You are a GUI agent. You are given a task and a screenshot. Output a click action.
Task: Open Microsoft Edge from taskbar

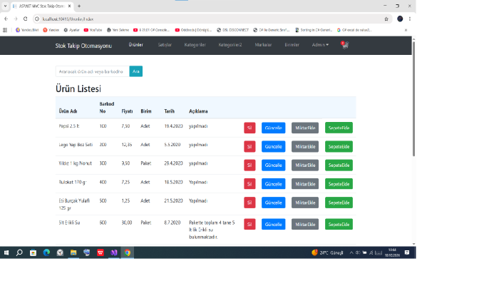[x=46, y=252]
